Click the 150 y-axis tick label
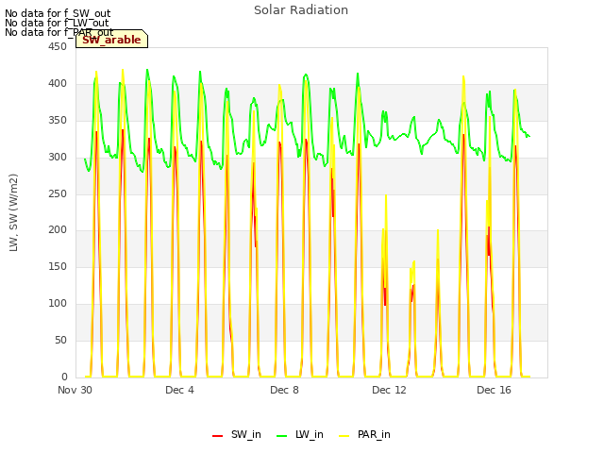 tap(58, 266)
